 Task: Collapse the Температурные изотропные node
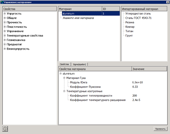point(64,91)
